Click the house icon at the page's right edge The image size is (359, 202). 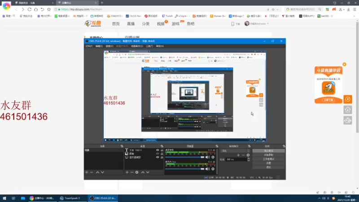[347, 110]
